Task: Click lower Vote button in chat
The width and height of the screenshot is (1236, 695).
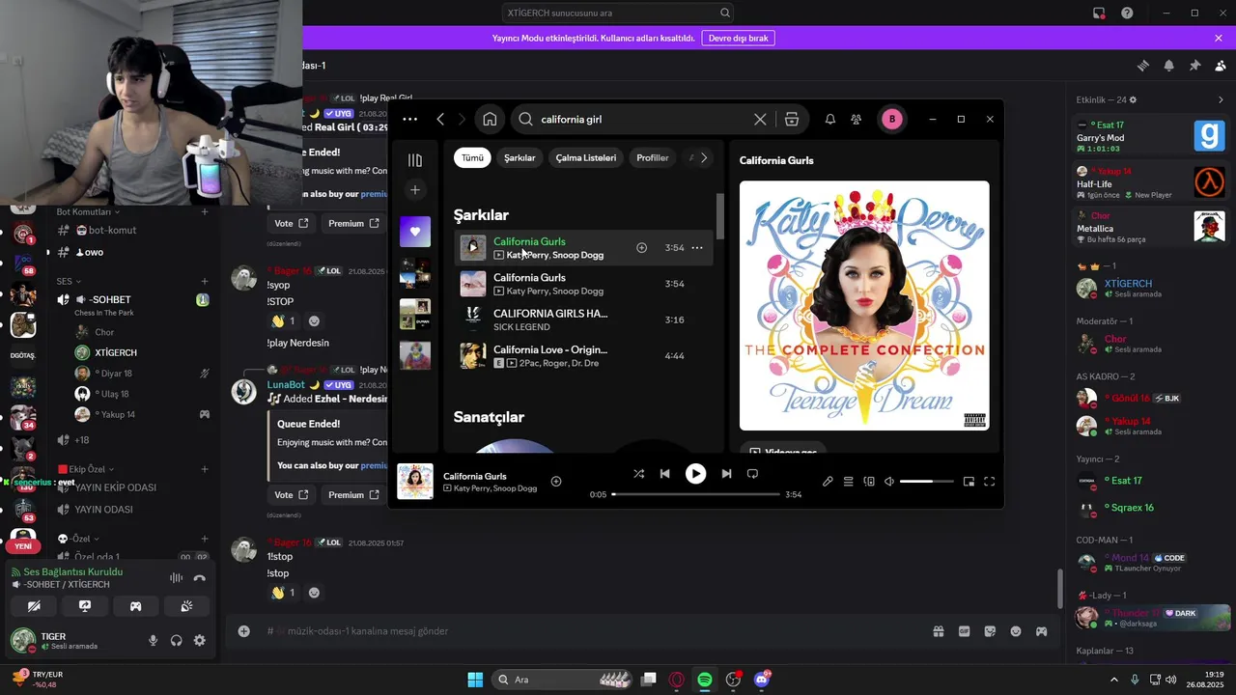Action: 291,494
